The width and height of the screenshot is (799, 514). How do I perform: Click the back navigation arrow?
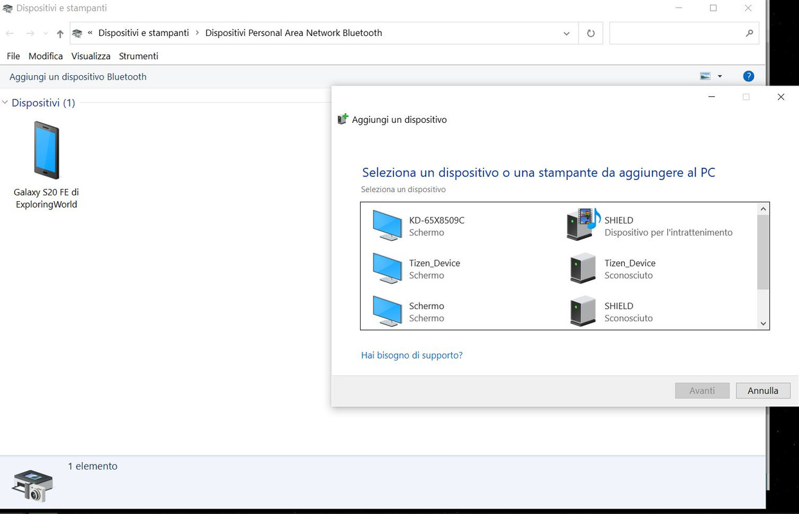tap(10, 33)
